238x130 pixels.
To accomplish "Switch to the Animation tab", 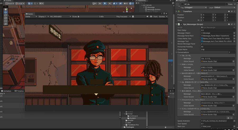I will [7, 91].
